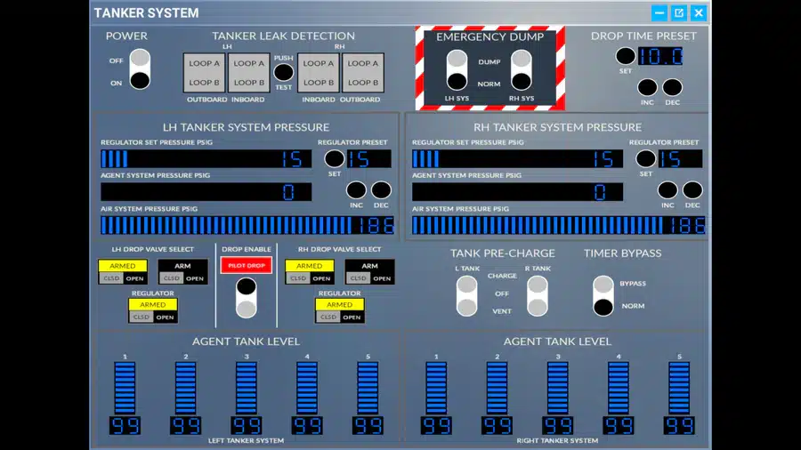Viewport: 801px width, 450px height.
Task: Click the LH drop valve ARM button
Action: [182, 266]
